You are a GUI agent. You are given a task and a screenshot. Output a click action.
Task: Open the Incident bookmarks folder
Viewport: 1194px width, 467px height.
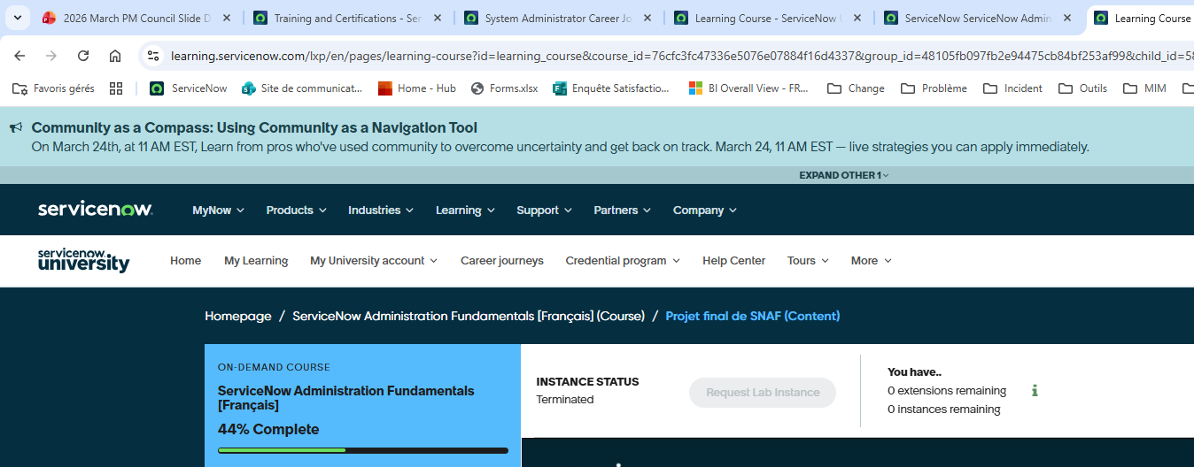(x=1013, y=88)
